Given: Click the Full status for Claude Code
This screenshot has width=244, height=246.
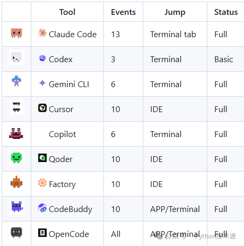Looking at the screenshot, I should point(221,35).
